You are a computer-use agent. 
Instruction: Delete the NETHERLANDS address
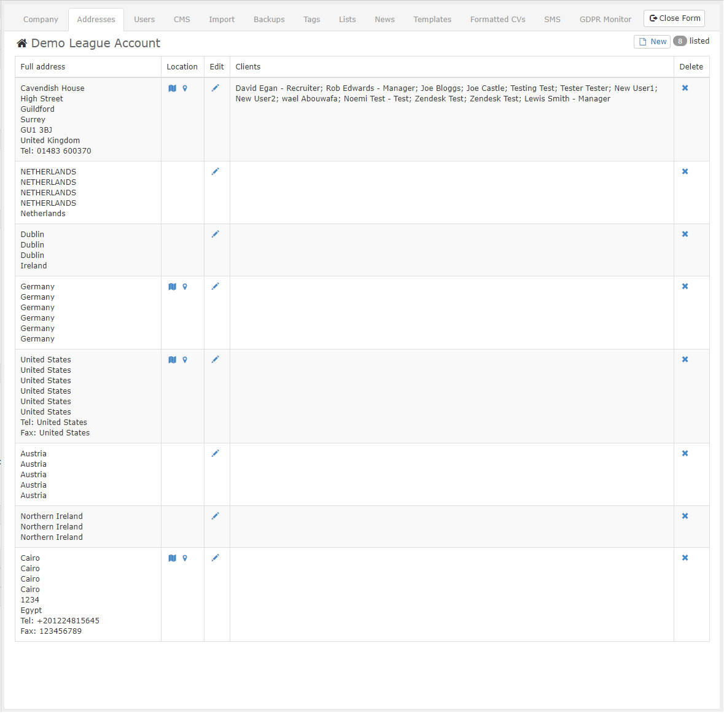tap(685, 171)
